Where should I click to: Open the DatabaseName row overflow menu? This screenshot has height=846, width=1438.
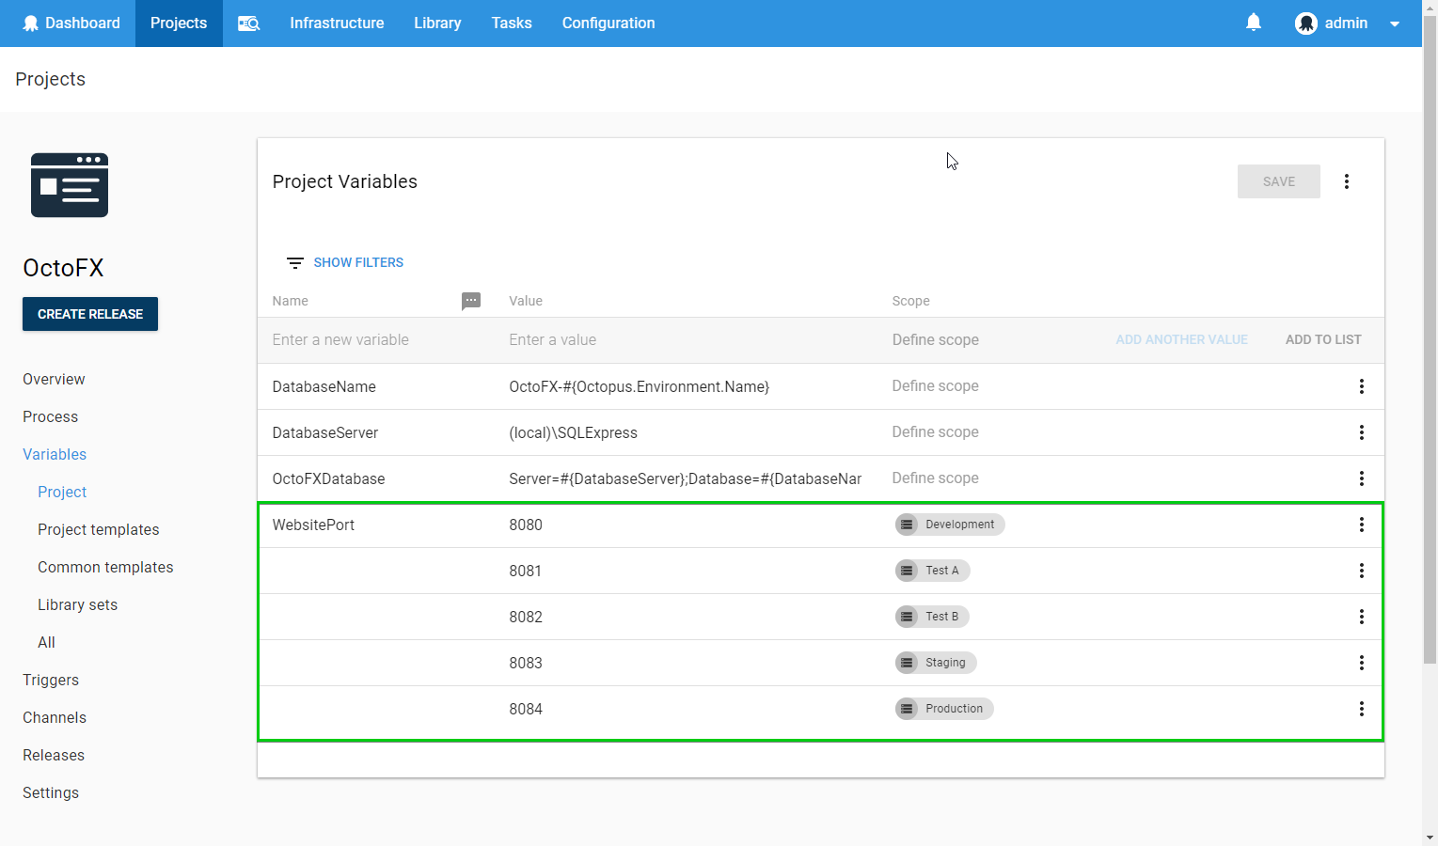(1360, 386)
